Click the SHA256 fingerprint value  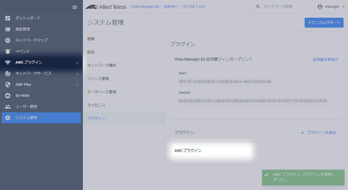(x=253, y=101)
